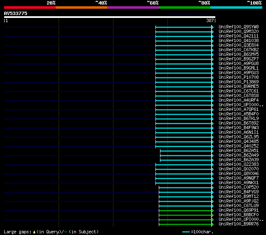Click the green alignment bar for UniRef100_B9RR76
The image size is (266, 235).
tap(185, 225)
